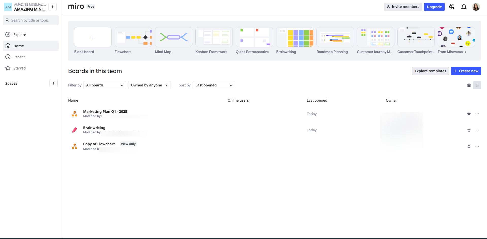This screenshot has width=487, height=239.
Task: Add a new space with plus button
Action: click(x=54, y=83)
